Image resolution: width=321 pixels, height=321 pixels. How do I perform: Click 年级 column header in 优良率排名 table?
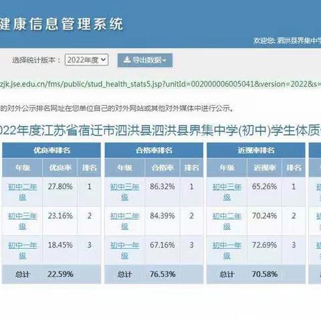click(x=23, y=168)
